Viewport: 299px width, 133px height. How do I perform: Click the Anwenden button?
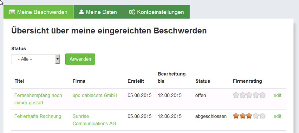80,59
